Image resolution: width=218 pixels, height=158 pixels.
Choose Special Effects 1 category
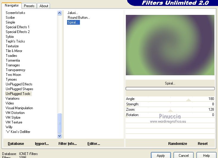(x=18, y=27)
